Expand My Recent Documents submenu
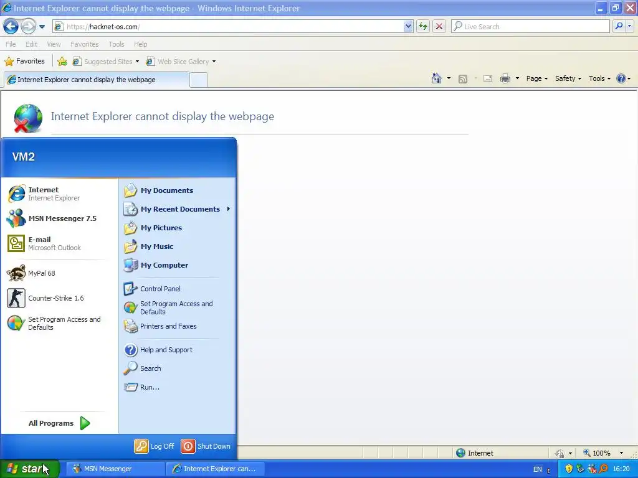 (x=178, y=209)
